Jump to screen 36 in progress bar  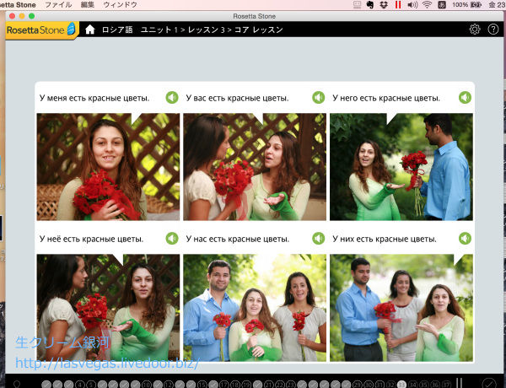coord(435,385)
